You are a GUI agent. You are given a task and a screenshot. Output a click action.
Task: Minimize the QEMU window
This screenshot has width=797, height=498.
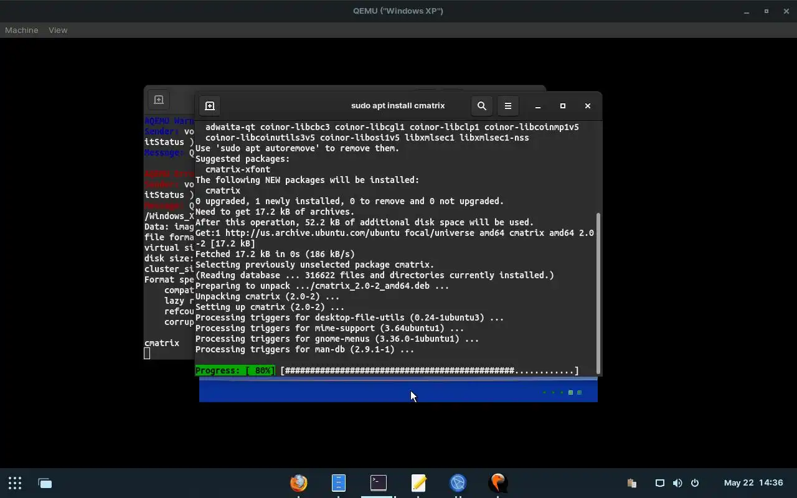(747, 11)
